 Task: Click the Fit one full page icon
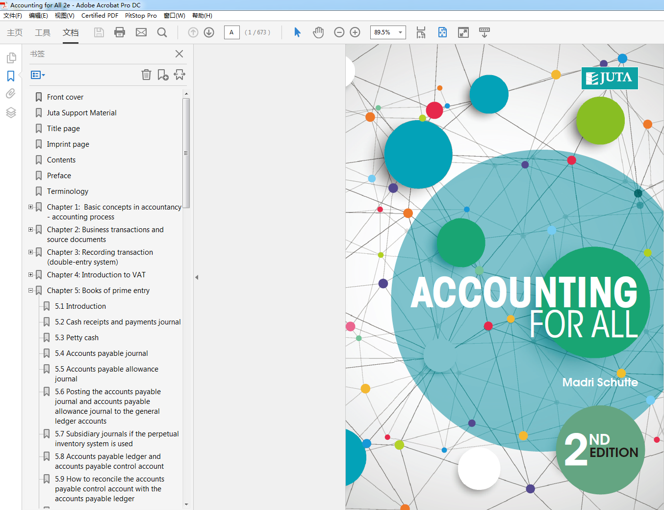(442, 32)
